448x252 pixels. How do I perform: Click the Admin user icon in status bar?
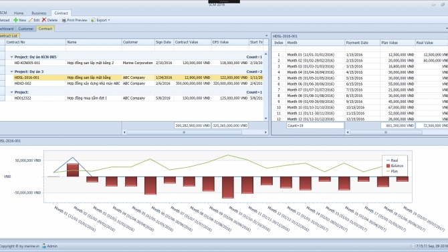click(x=44, y=246)
